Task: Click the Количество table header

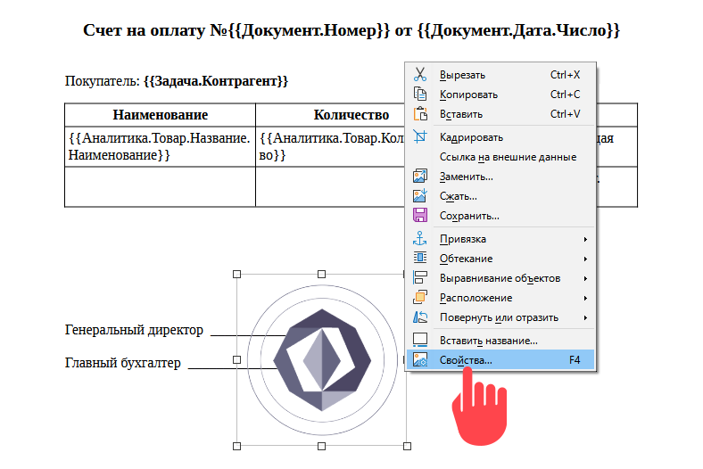Action: click(x=351, y=115)
